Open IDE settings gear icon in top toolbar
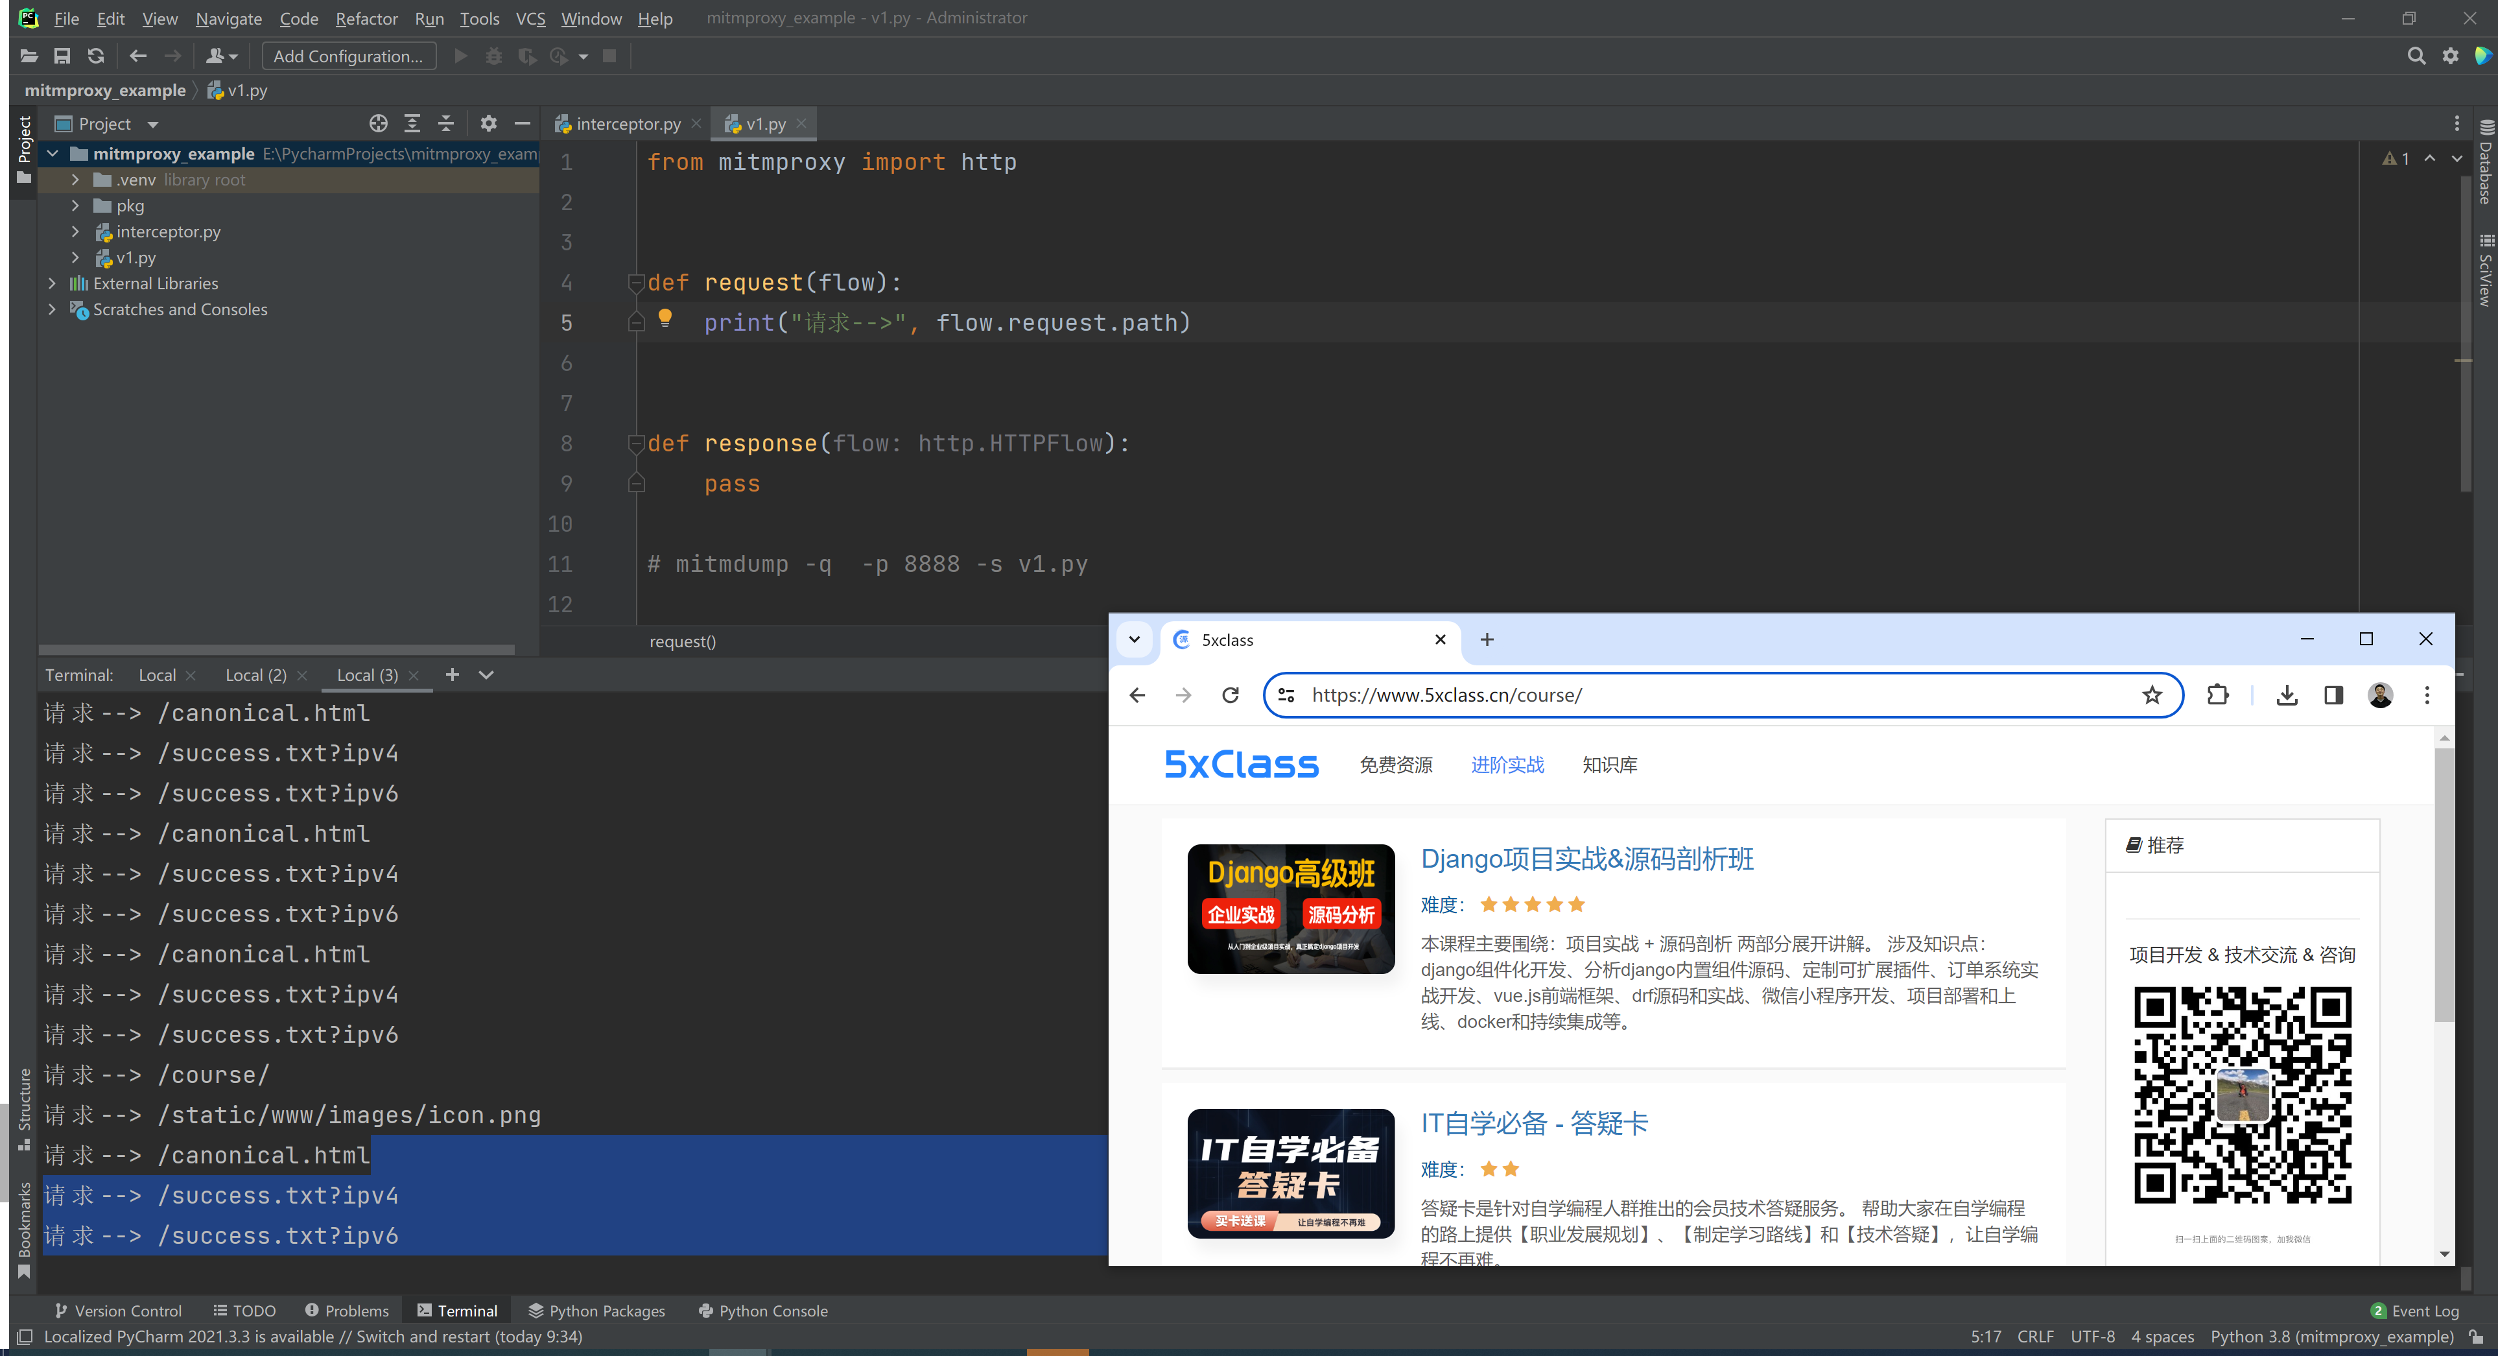2498x1356 pixels. (2451, 56)
